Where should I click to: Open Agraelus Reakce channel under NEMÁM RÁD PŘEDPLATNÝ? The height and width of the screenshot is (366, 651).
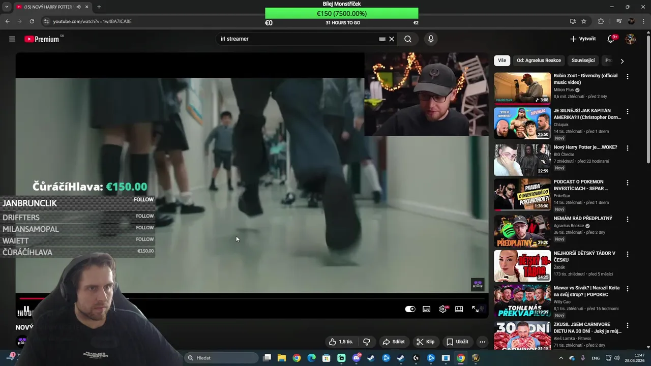coord(570,226)
